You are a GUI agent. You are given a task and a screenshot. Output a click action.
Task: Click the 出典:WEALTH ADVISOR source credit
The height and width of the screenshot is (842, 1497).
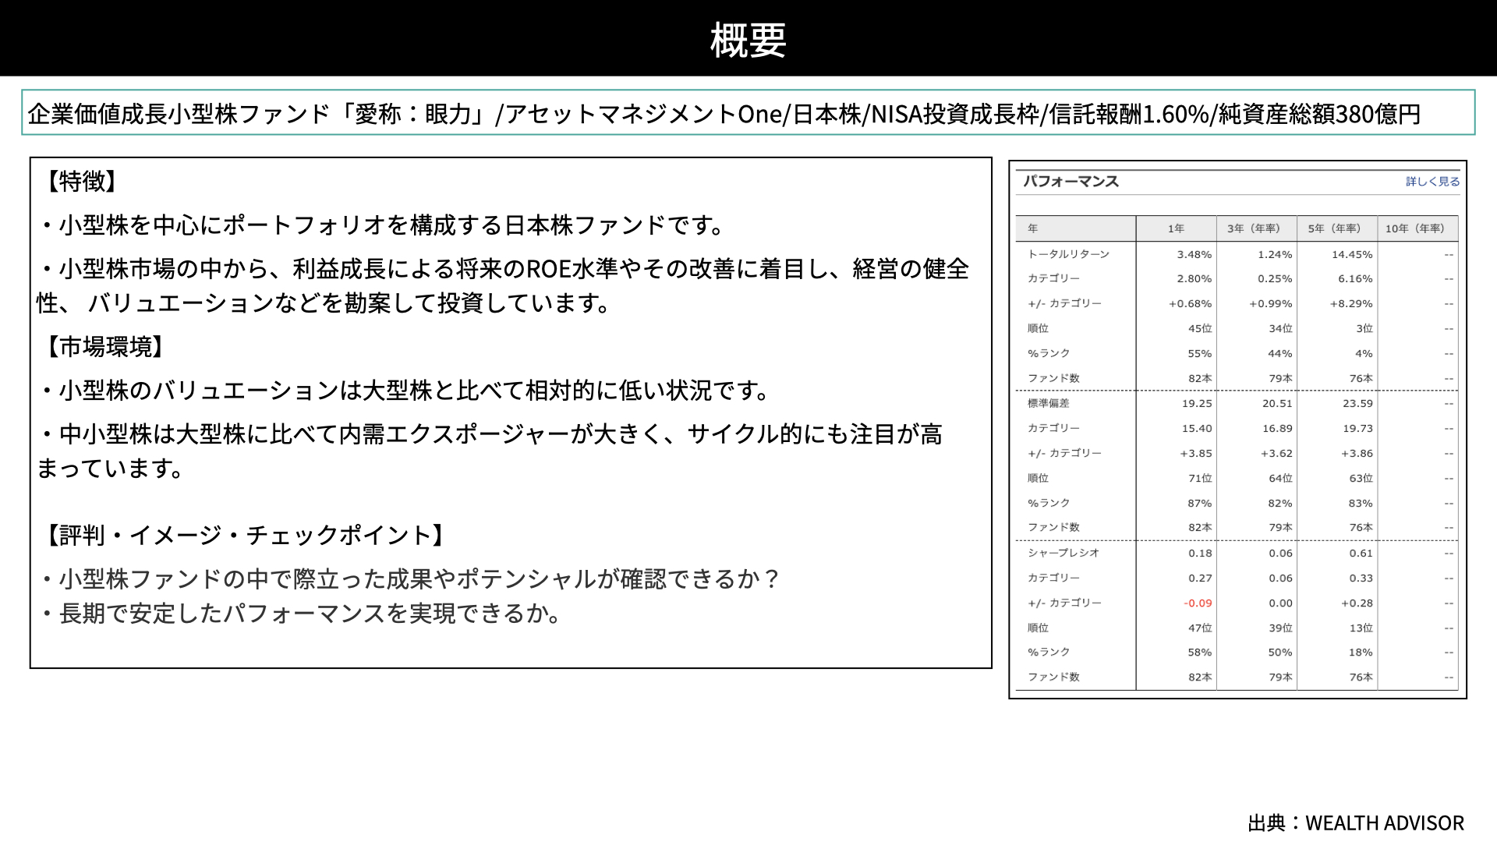(1356, 823)
